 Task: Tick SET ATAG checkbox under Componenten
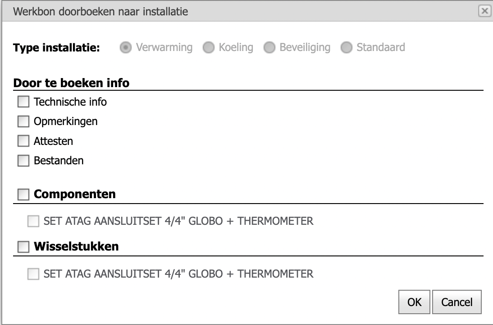33,221
